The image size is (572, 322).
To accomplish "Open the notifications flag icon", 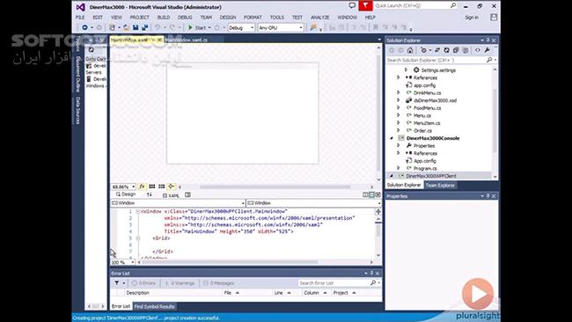I will tap(365, 6).
